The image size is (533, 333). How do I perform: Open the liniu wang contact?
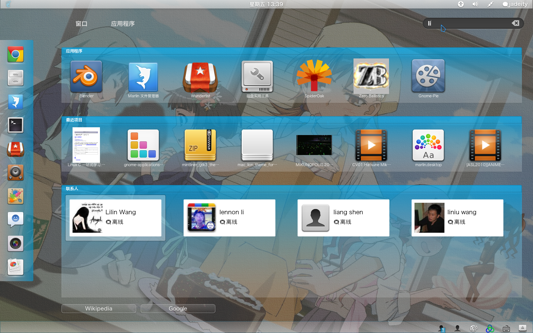(x=457, y=218)
